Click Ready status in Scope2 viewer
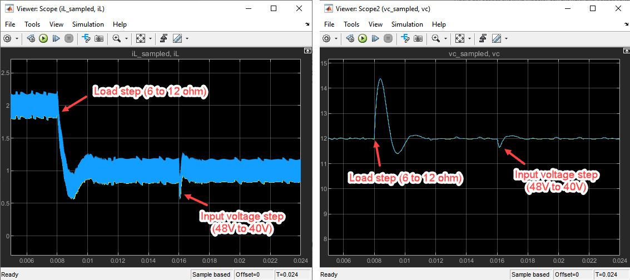The image size is (630, 280). pos(329,275)
